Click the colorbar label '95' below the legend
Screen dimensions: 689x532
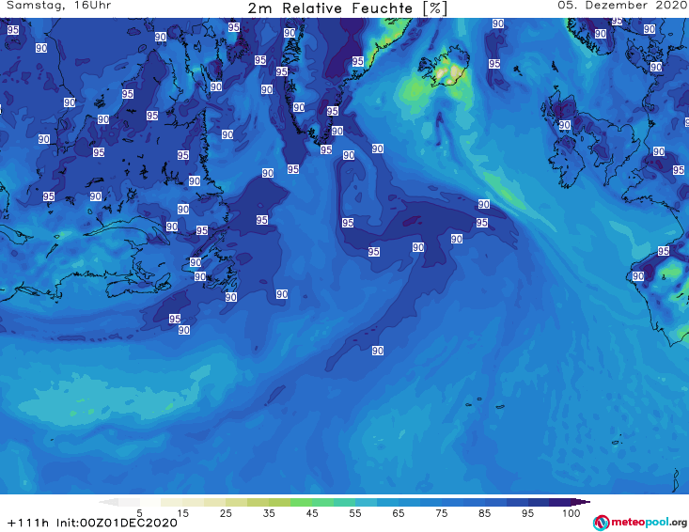tap(527, 513)
